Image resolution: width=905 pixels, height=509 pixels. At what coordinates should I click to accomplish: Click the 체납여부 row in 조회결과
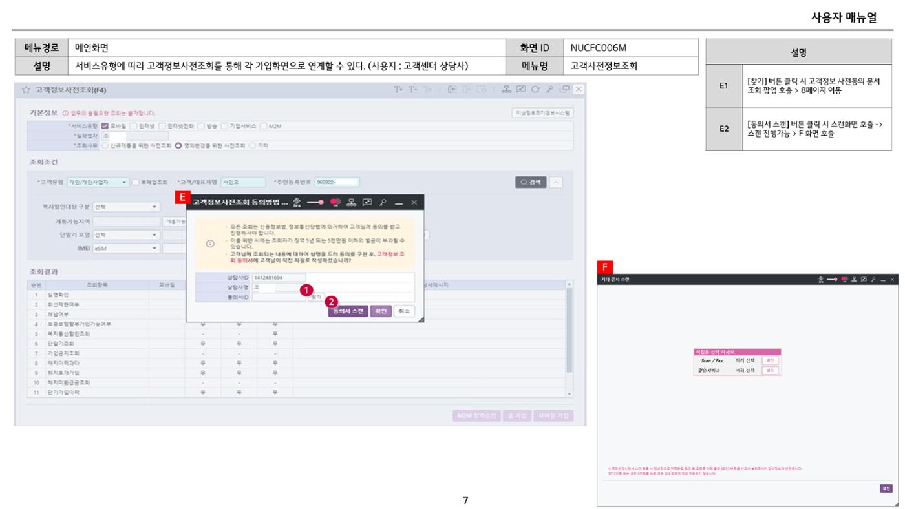click(x=297, y=314)
